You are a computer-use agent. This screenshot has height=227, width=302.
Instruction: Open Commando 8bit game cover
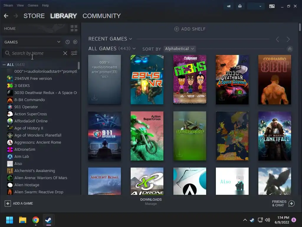click(x=275, y=80)
